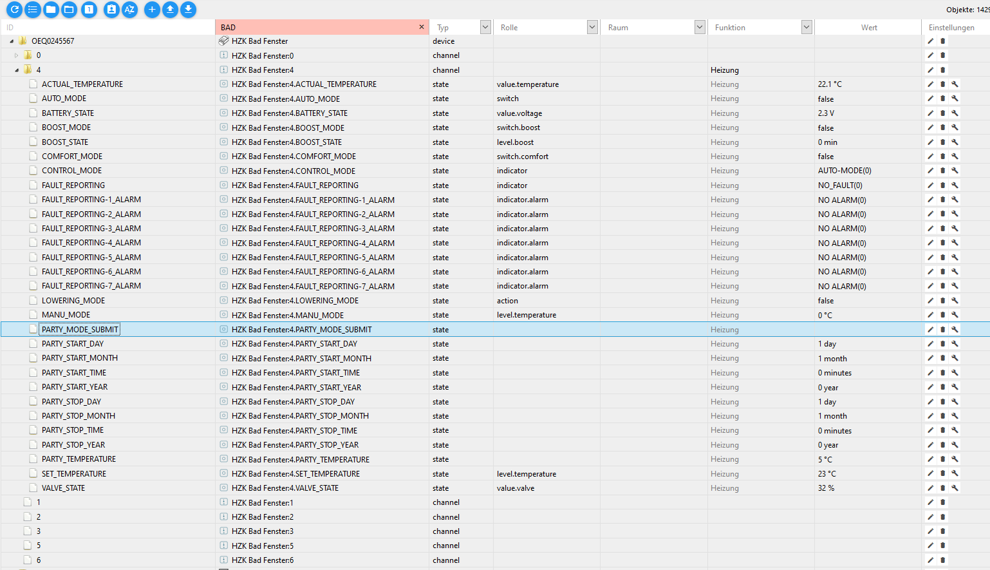Toggle expert mode with the badge icon
Viewport: 990px width, 570px height.
111,10
